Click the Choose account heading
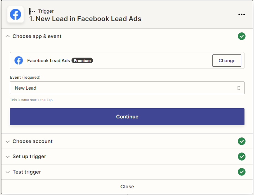 click(x=32, y=141)
